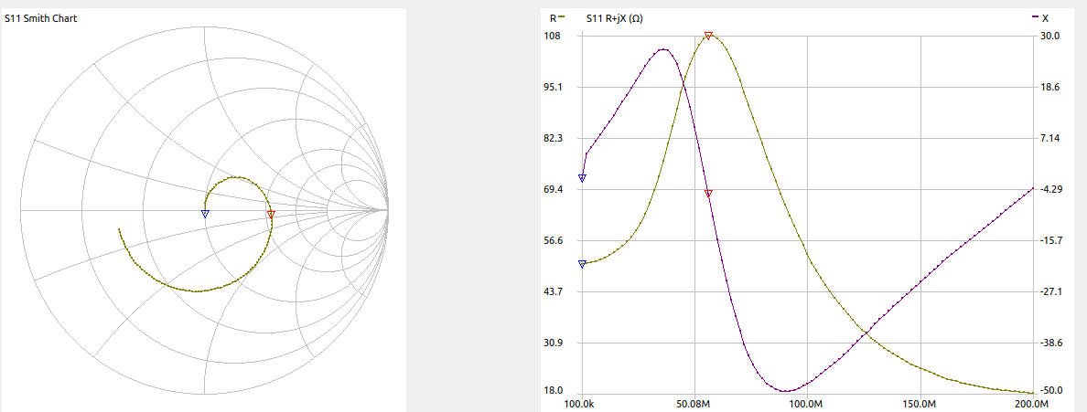Click the blue marker on the Smith chart

[205, 214]
